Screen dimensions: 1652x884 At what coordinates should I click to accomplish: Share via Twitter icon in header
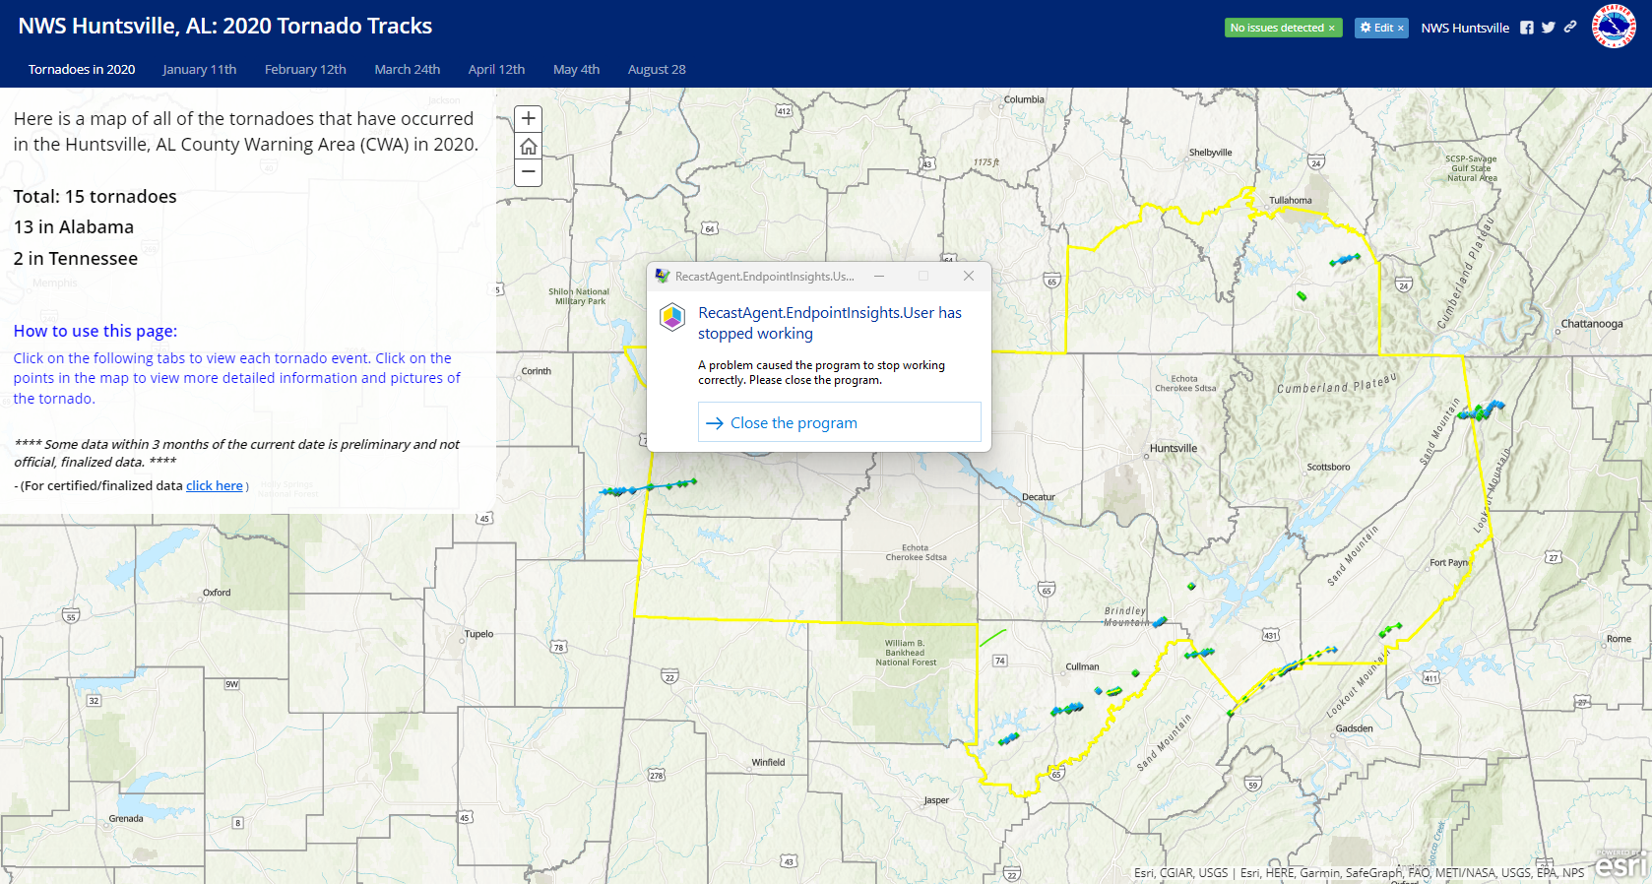[1549, 28]
